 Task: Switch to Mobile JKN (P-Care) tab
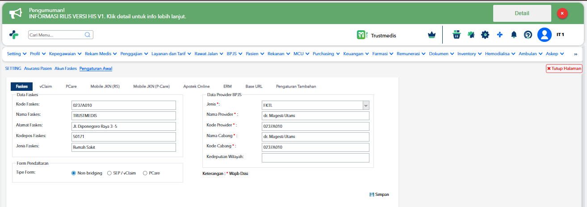coord(152,86)
